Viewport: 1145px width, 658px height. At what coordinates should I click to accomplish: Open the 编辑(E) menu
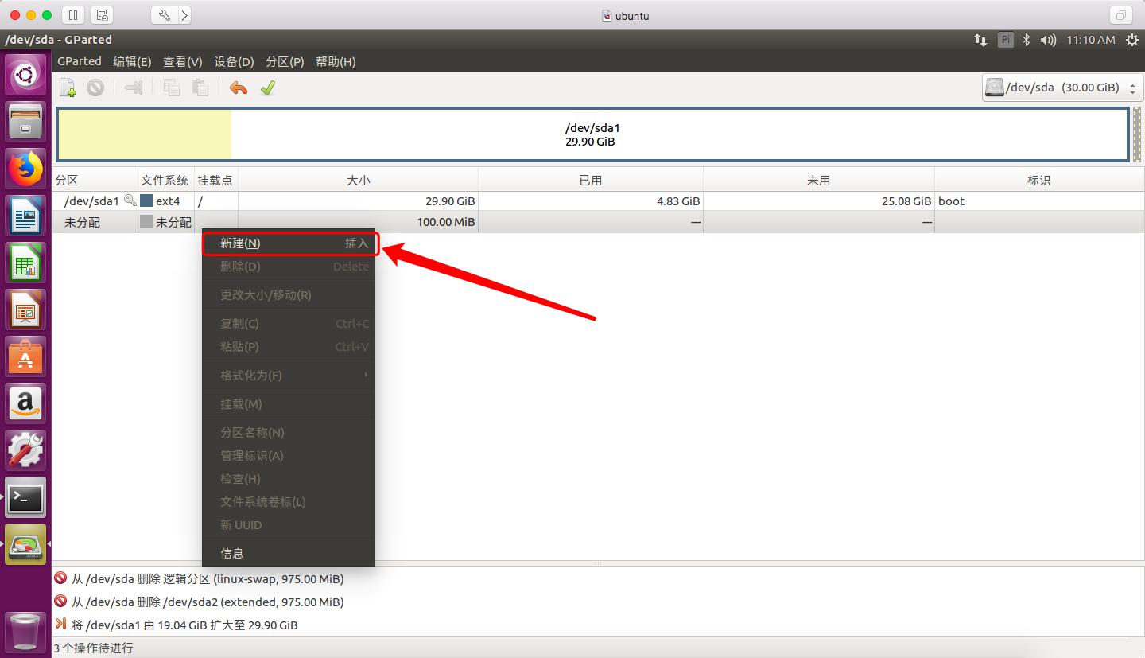132,61
